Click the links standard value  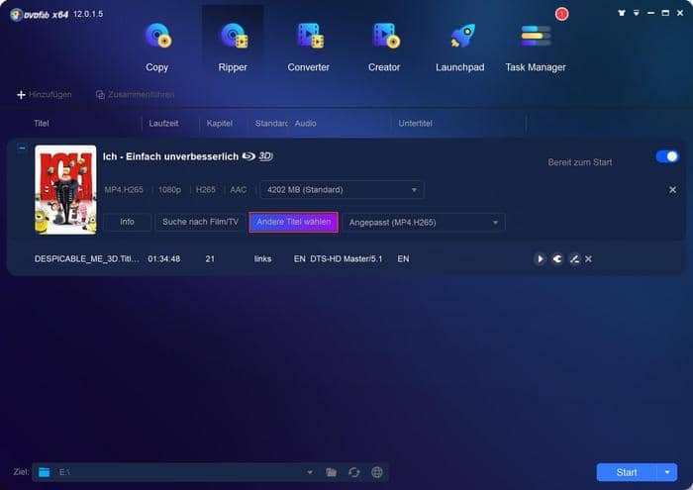262,259
